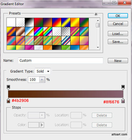This screenshot has width=132, height=140.
Task: Select the dark brown #4b2906 color stop
Action: click(8, 101)
